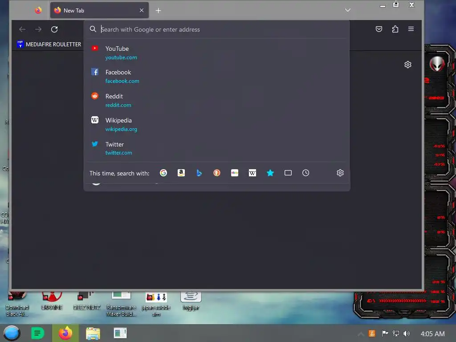Select the YouTube suggestion

point(217,53)
